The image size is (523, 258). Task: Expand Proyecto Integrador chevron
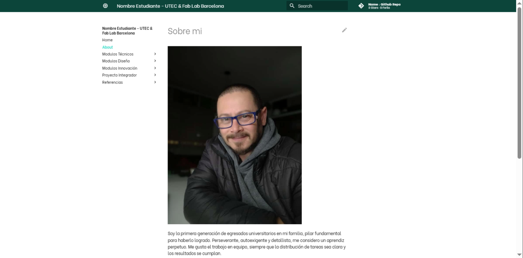155,75
